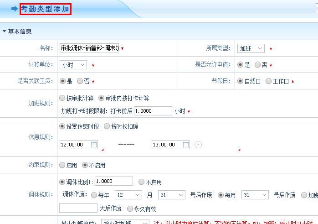Open the 调休作废 yearly month dropdown
318x224 pixels.
[x=128, y=195]
